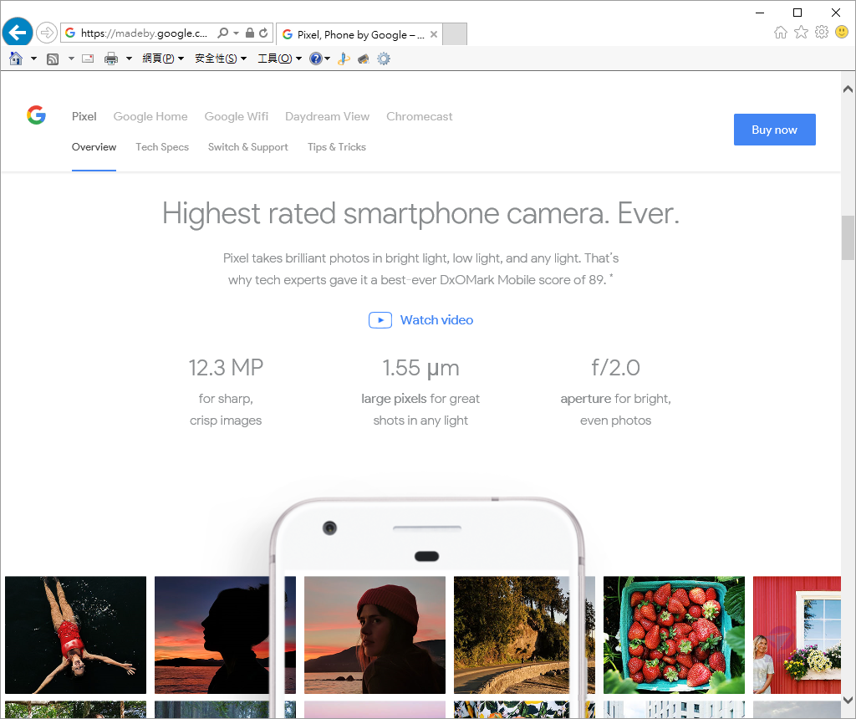This screenshot has width=856, height=719.
Task: Click the search magnifier in address bar
Action: point(222,33)
